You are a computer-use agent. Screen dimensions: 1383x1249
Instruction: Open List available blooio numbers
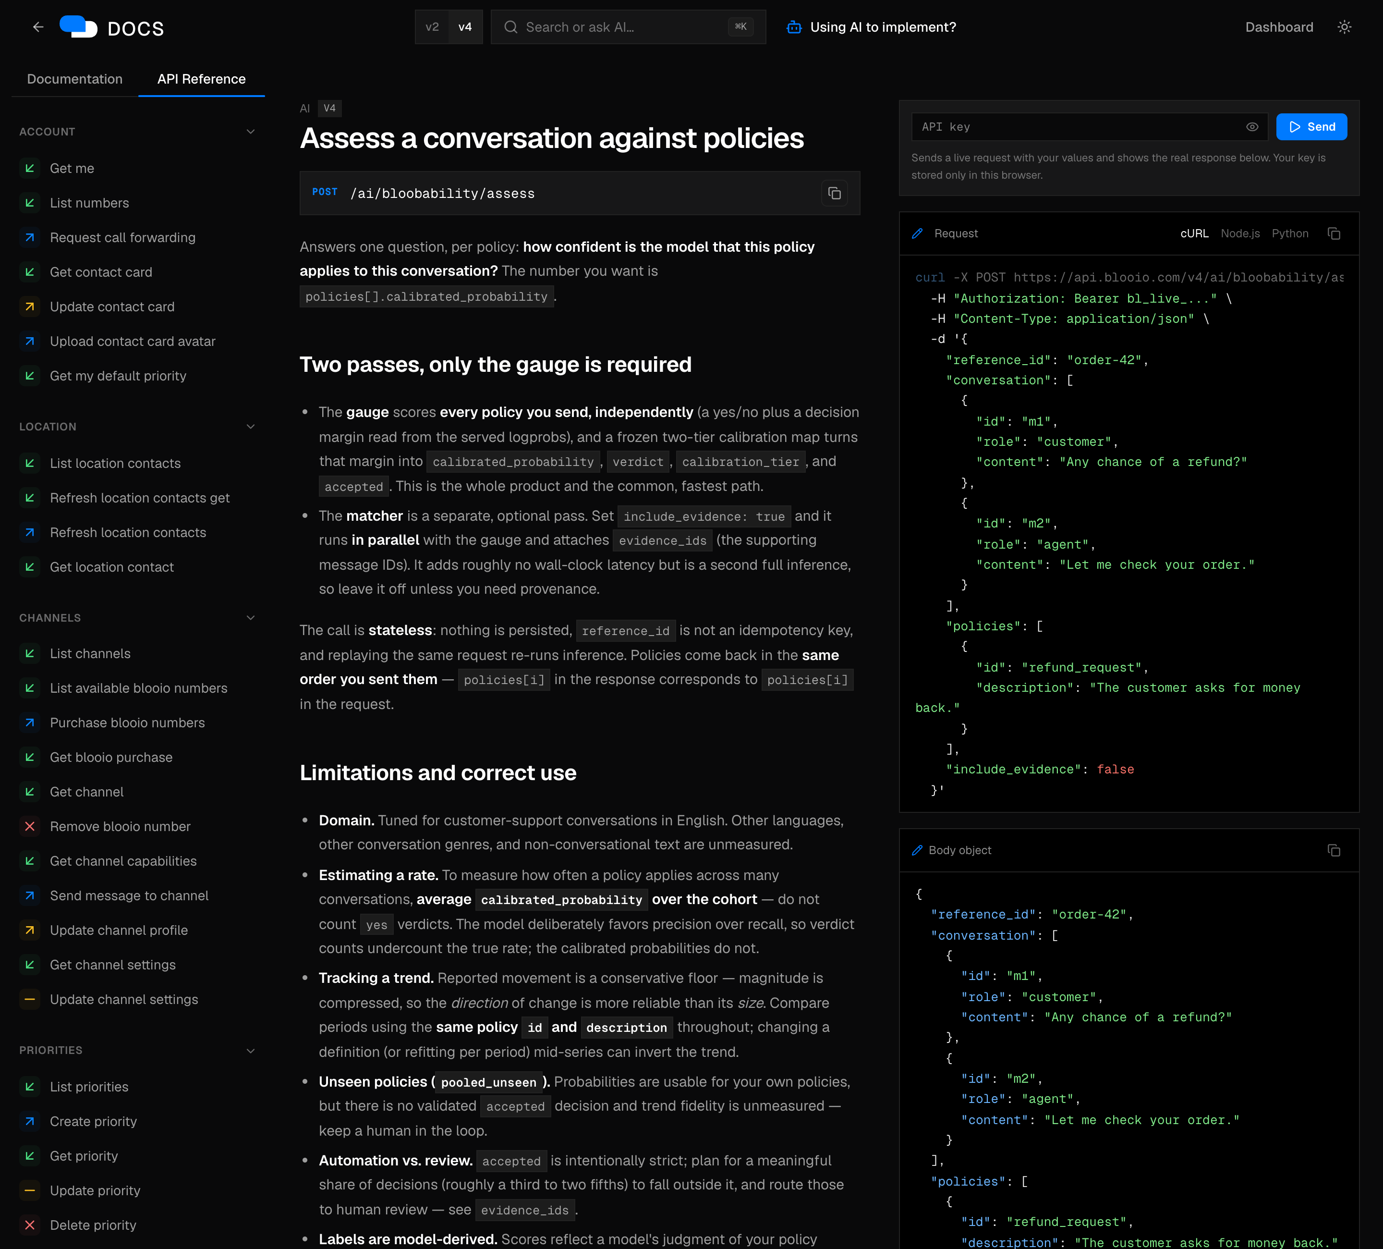(139, 687)
